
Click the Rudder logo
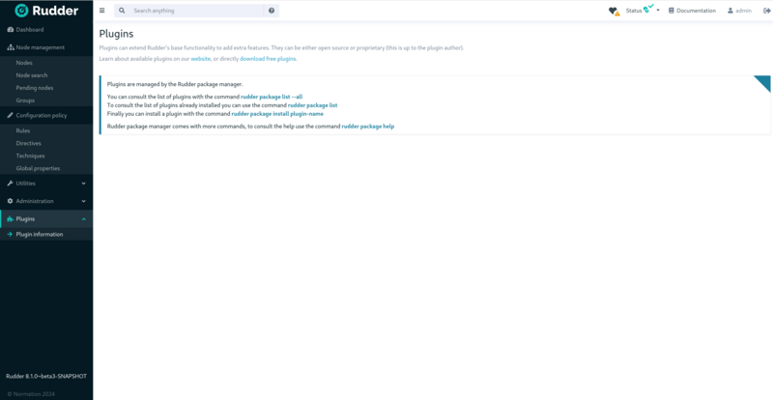coord(46,11)
